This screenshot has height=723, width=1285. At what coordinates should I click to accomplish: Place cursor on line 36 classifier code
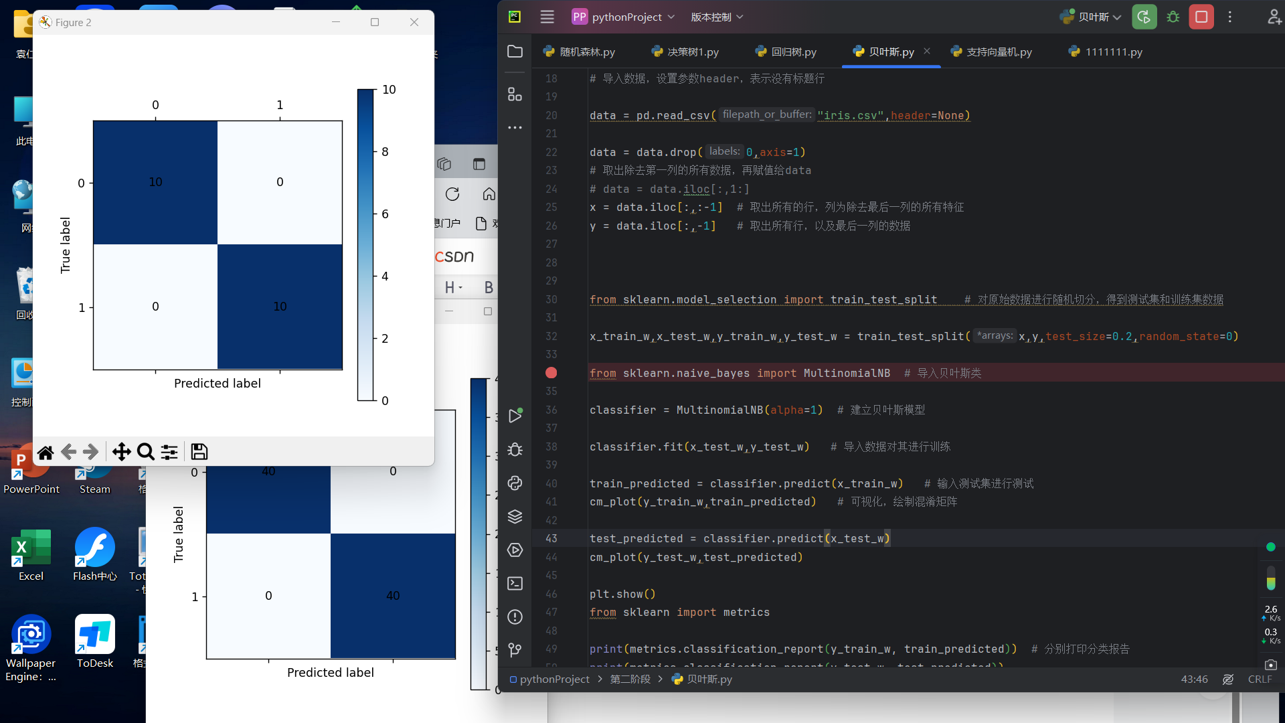pyautogui.click(x=706, y=410)
